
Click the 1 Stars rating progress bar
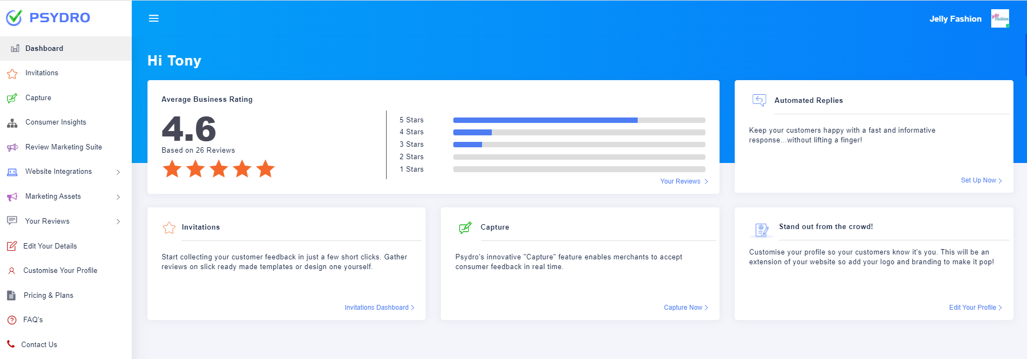pos(579,169)
